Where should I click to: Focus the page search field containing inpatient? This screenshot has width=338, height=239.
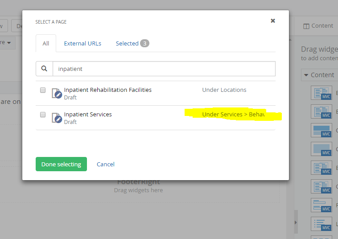coord(164,69)
